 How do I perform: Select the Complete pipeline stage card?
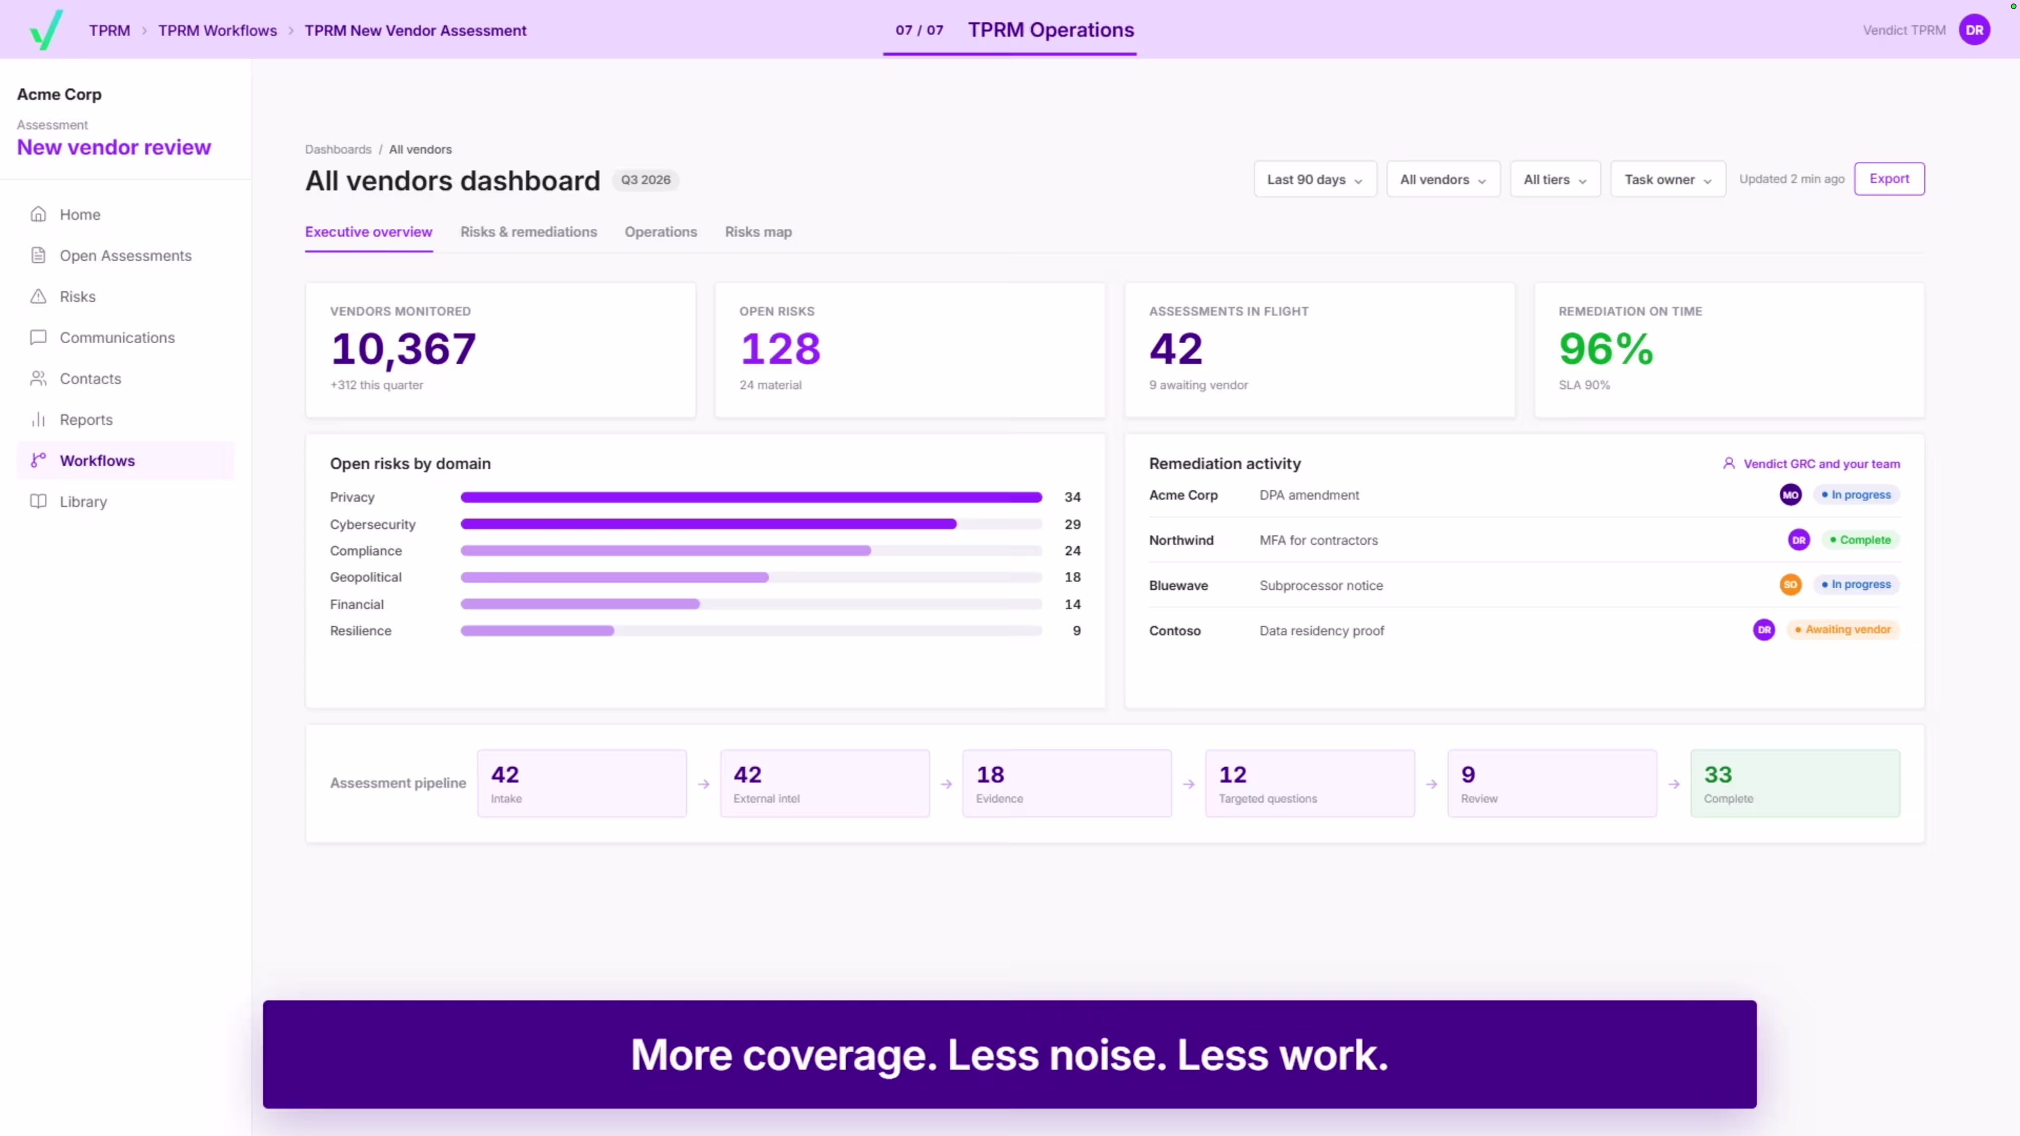click(x=1795, y=783)
